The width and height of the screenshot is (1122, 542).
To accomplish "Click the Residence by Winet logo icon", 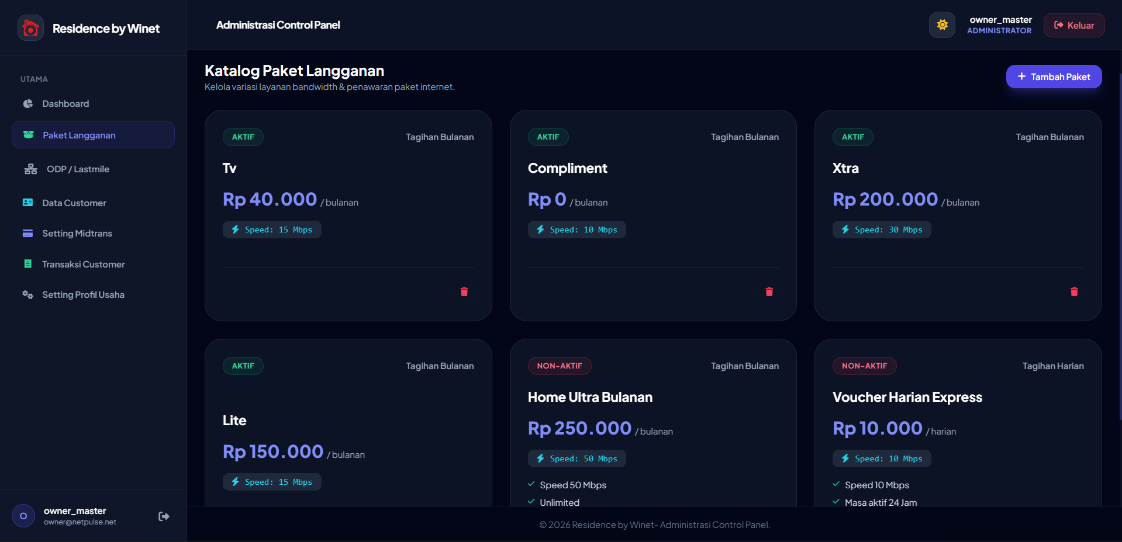I will [30, 28].
